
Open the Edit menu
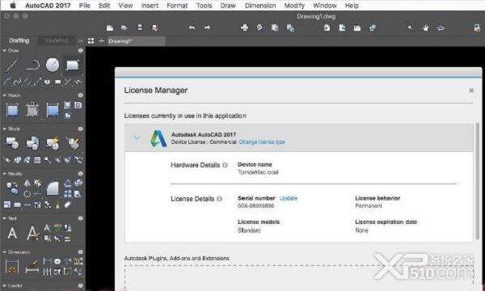[104, 6]
